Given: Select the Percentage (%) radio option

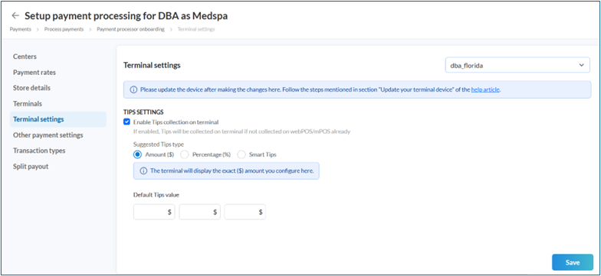Looking at the screenshot, I should (x=184, y=154).
